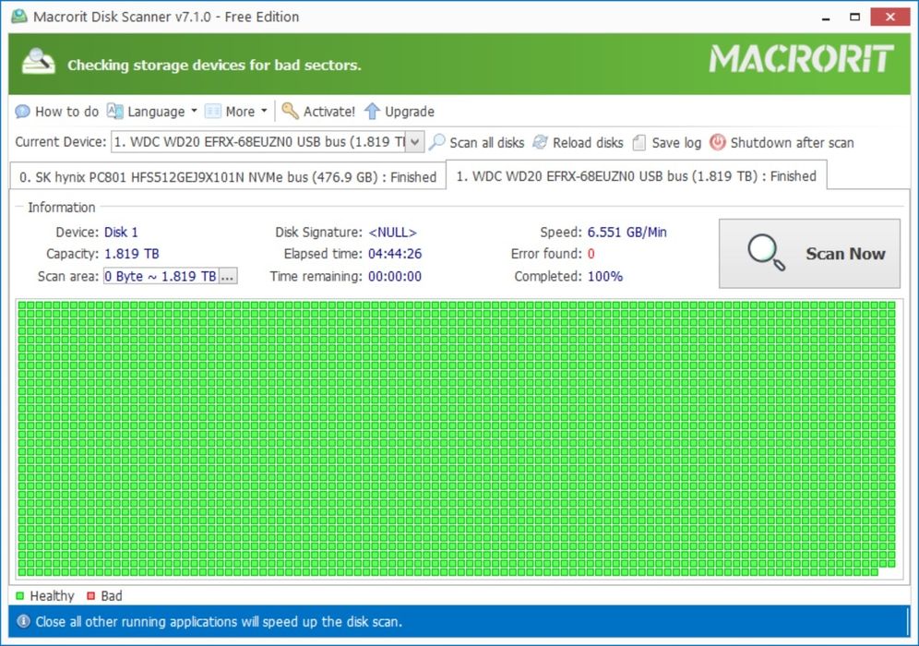Click the How to do help icon
This screenshot has height=646, width=919.
click(x=22, y=112)
